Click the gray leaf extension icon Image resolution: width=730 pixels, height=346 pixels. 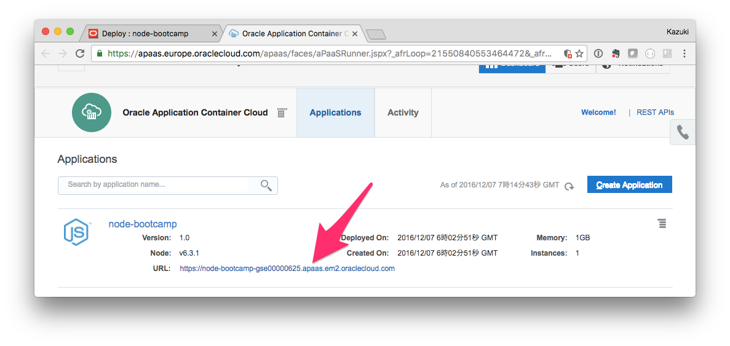point(633,53)
